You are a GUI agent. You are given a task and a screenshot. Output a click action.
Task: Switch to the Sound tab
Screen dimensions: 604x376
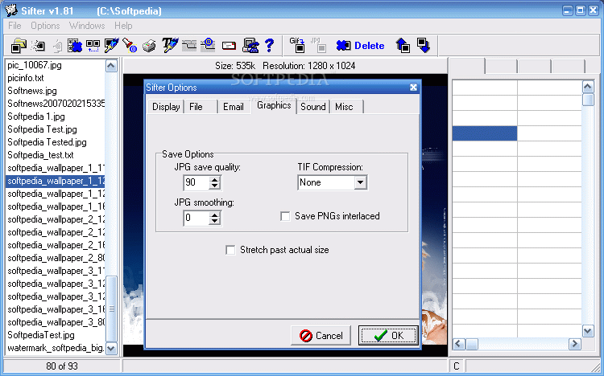coord(313,107)
